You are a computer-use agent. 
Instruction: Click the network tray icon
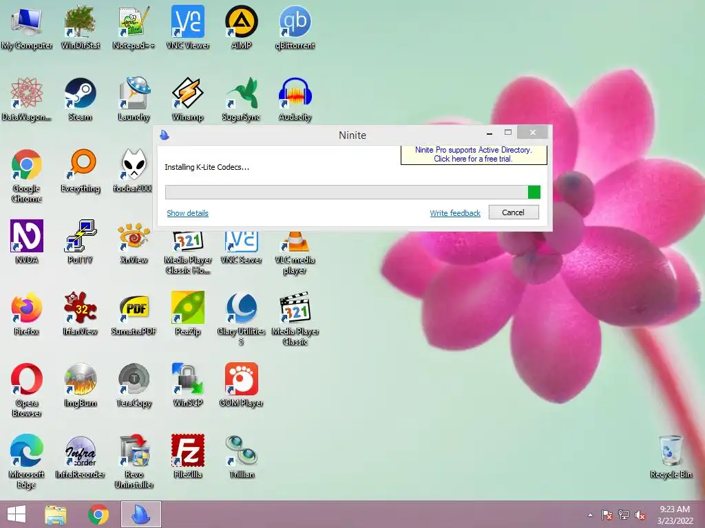click(624, 515)
